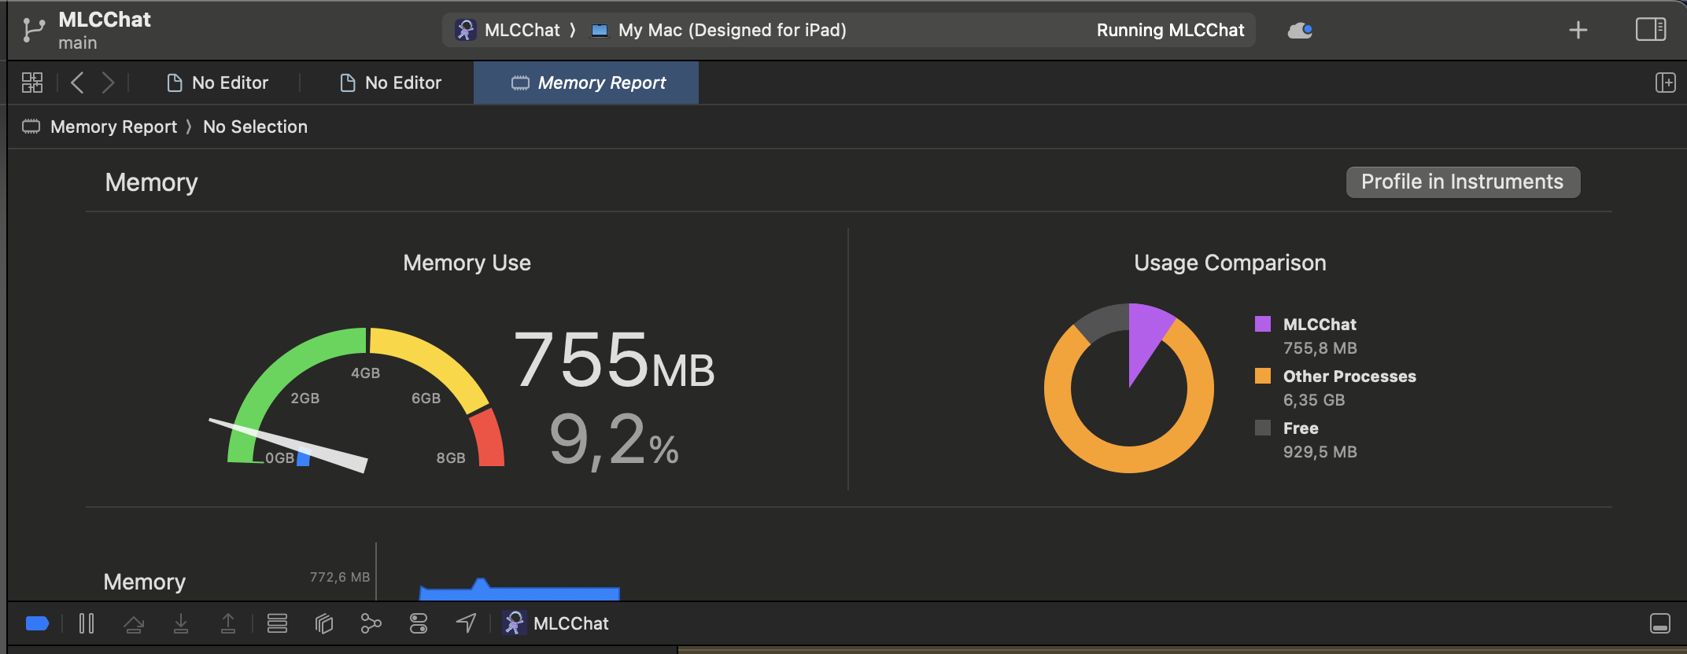The width and height of the screenshot is (1687, 654).
Task: Go forward using the right chevron
Action: click(x=109, y=83)
